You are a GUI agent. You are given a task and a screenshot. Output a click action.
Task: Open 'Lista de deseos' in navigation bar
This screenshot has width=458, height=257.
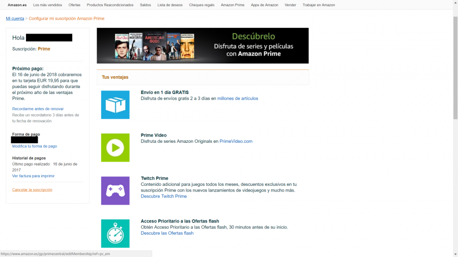tap(170, 5)
